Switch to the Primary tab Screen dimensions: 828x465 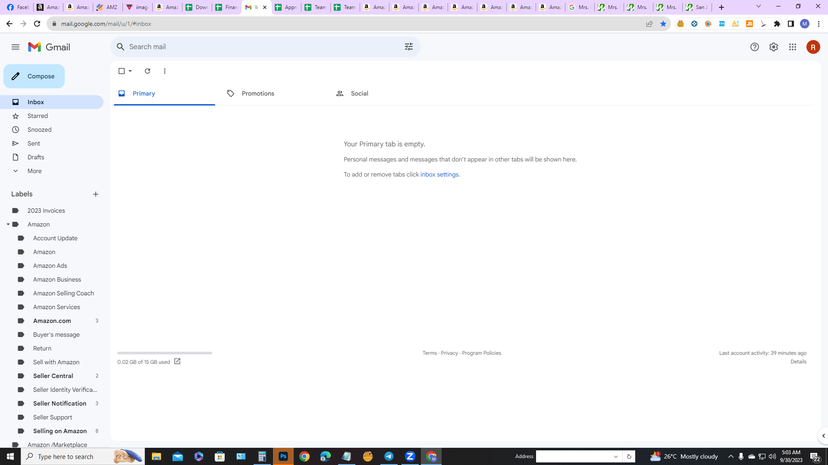click(164, 93)
